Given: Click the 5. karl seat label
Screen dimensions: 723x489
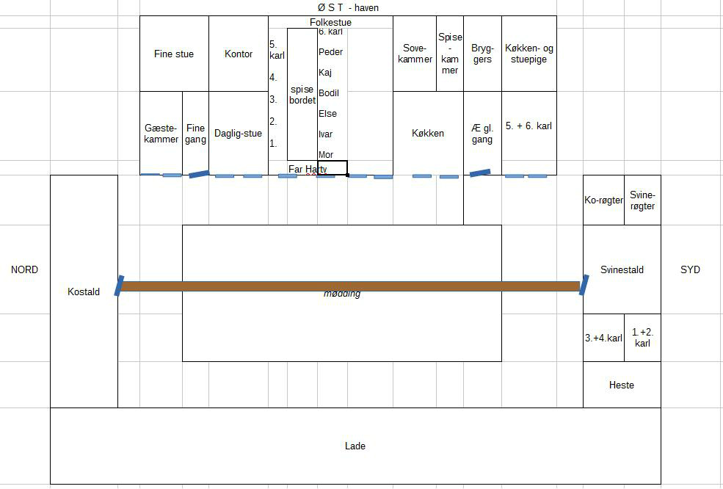Looking at the screenshot, I should coord(277,50).
